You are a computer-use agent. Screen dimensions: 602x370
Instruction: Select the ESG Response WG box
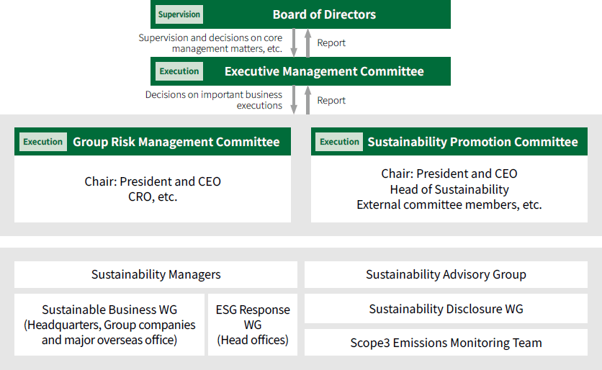[x=253, y=324]
